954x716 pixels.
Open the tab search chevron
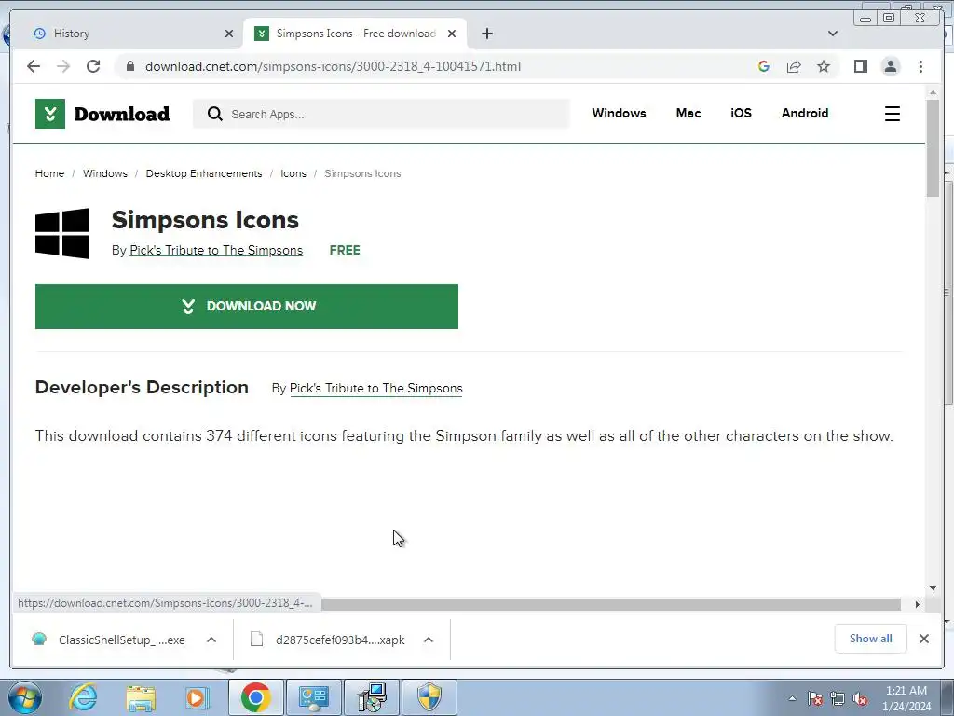click(x=832, y=34)
